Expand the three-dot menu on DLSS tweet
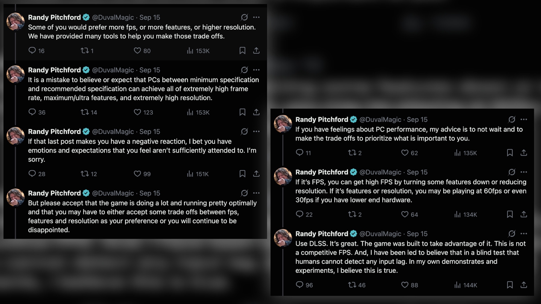This screenshot has width=541, height=304. point(524,234)
